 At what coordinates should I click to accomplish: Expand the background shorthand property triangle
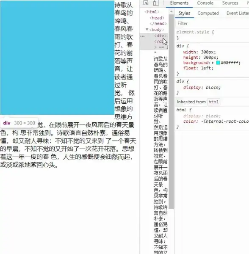pos(213,63)
